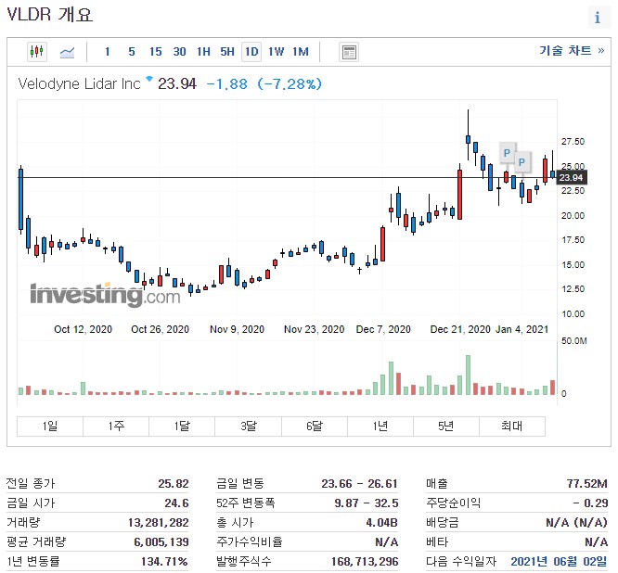Open next earnings date 2021년 06월 02일
618x573 pixels.
(559, 561)
